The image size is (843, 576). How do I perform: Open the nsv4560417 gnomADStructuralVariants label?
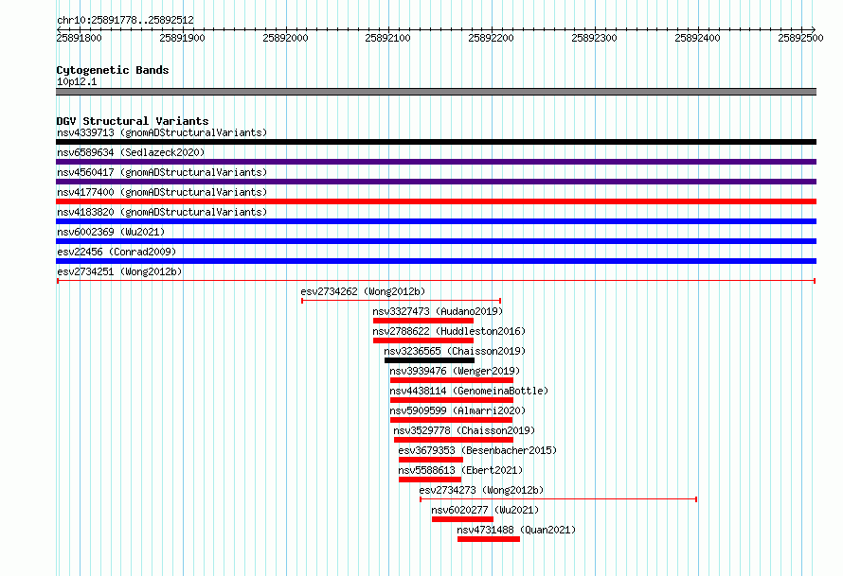click(162, 172)
